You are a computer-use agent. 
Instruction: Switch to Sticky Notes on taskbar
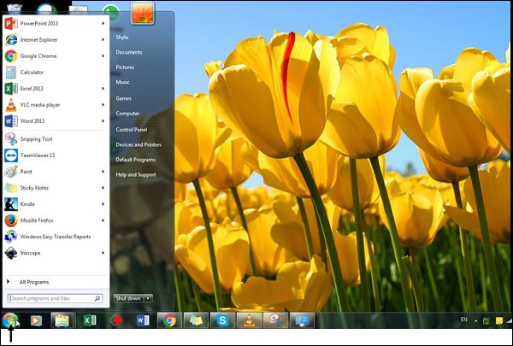click(x=196, y=320)
